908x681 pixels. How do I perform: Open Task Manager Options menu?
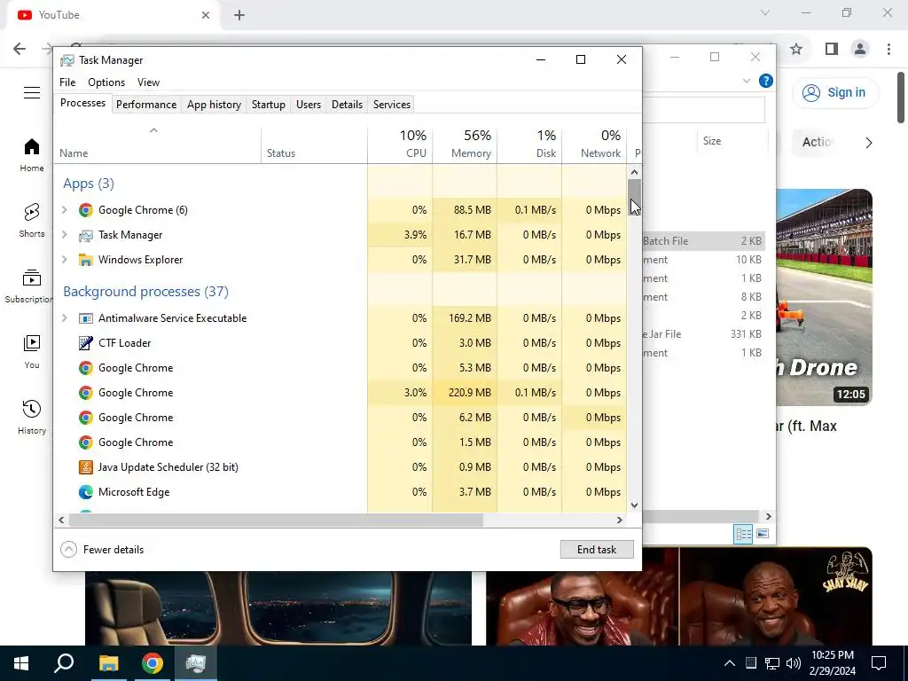(x=106, y=82)
